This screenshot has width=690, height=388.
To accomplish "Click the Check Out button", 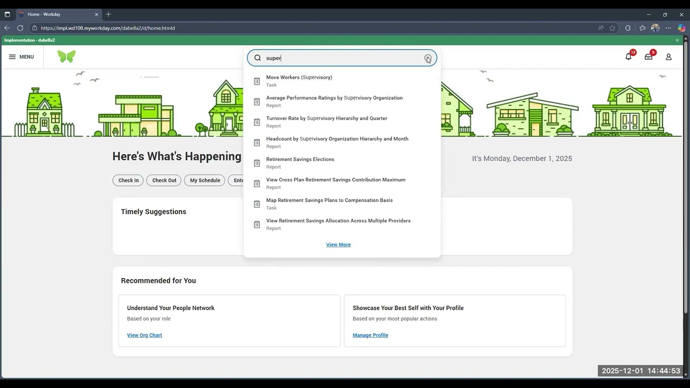I will 164,181.
